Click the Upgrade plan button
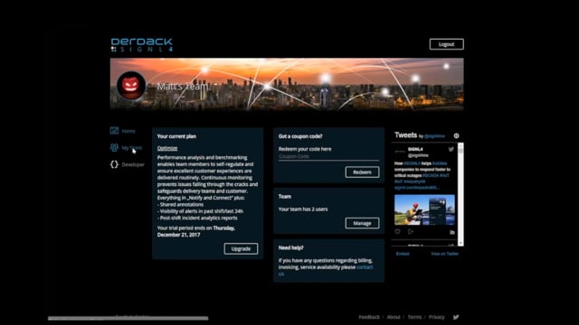This screenshot has width=579, height=325. 241,249
